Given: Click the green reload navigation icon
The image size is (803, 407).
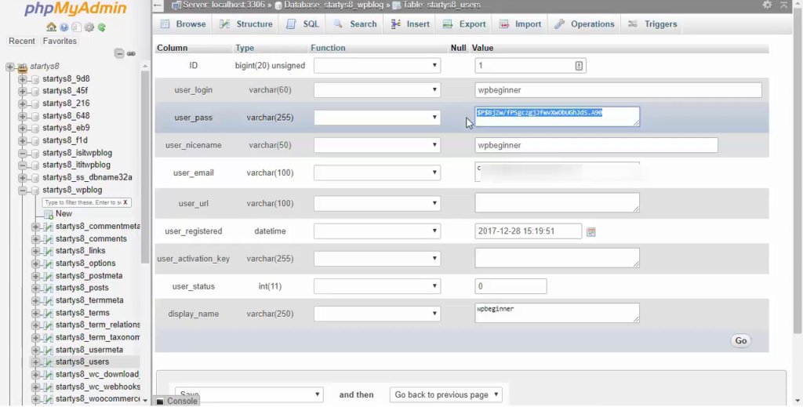Looking at the screenshot, I should point(101,27).
